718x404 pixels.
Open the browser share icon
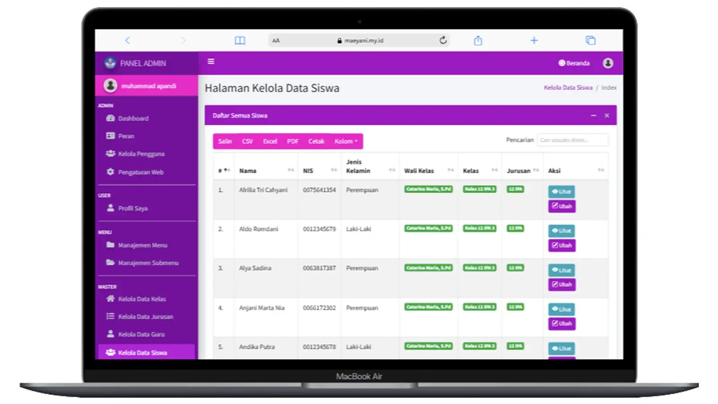click(478, 41)
